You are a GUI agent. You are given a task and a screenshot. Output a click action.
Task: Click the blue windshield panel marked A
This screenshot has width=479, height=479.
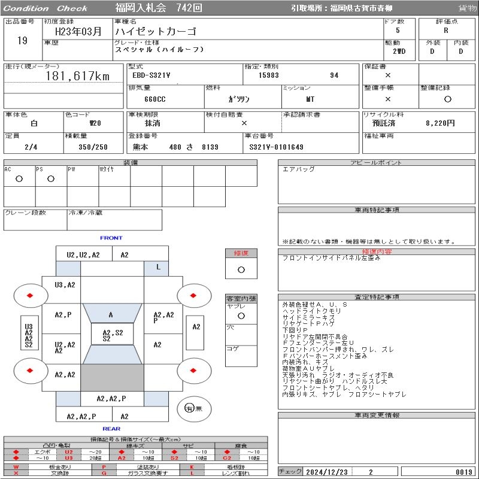click(x=112, y=313)
